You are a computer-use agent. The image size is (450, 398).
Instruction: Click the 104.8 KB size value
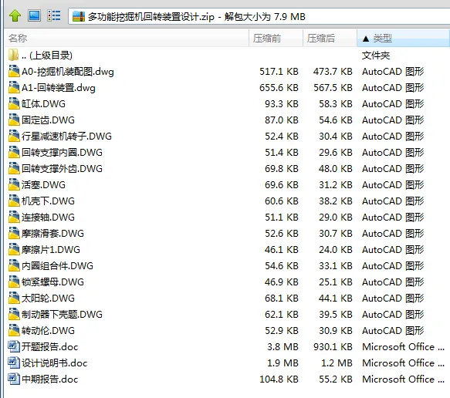pos(279,379)
